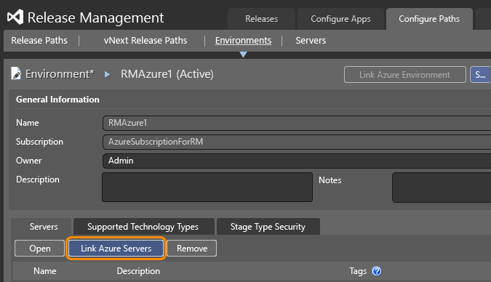Open the Stage Type Security tab
This screenshot has height=282, width=491.
[x=268, y=227]
